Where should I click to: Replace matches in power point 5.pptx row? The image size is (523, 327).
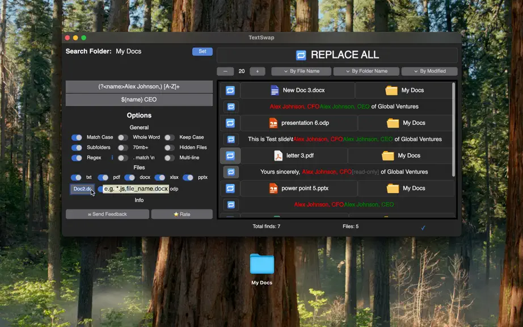coord(230,188)
